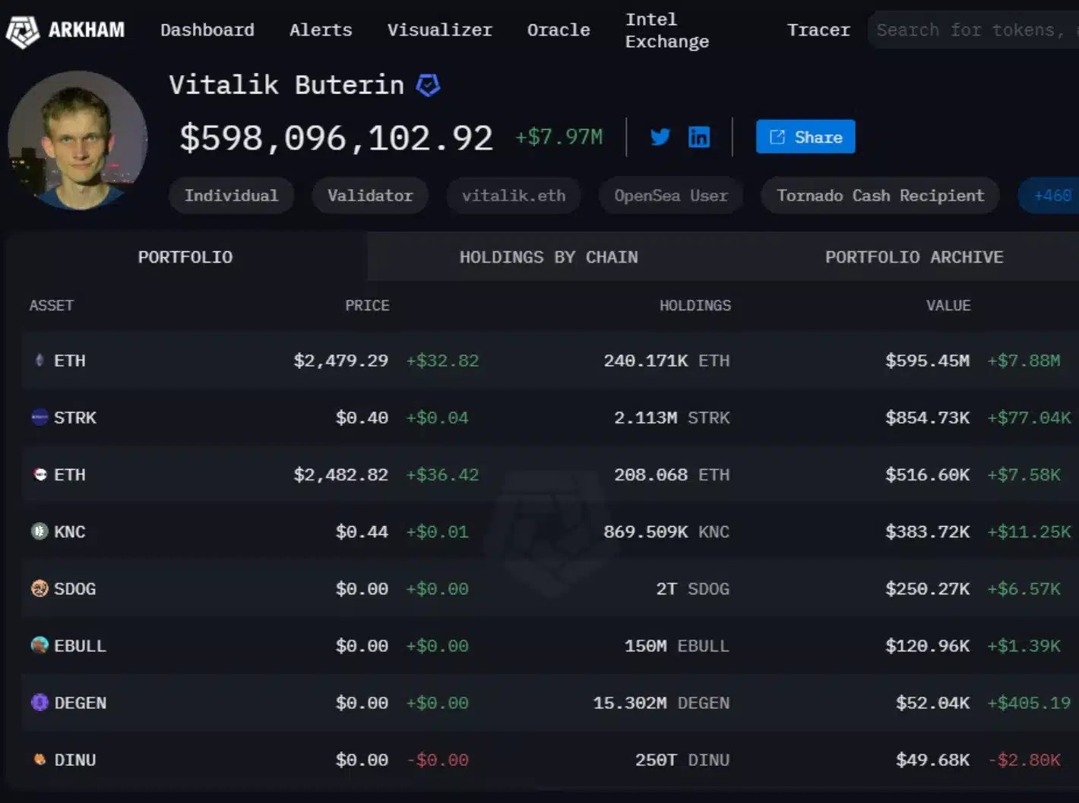The width and height of the screenshot is (1079, 803).
Task: Click the Individual tag
Action: click(231, 196)
